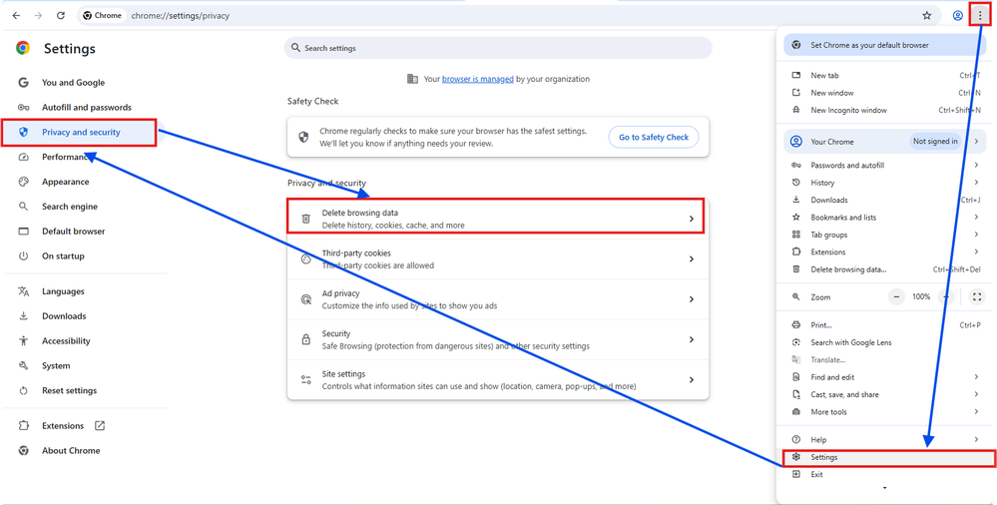Image resolution: width=997 pixels, height=505 pixels.
Task: Click the external-link icon next to Extensions
Action: [99, 425]
